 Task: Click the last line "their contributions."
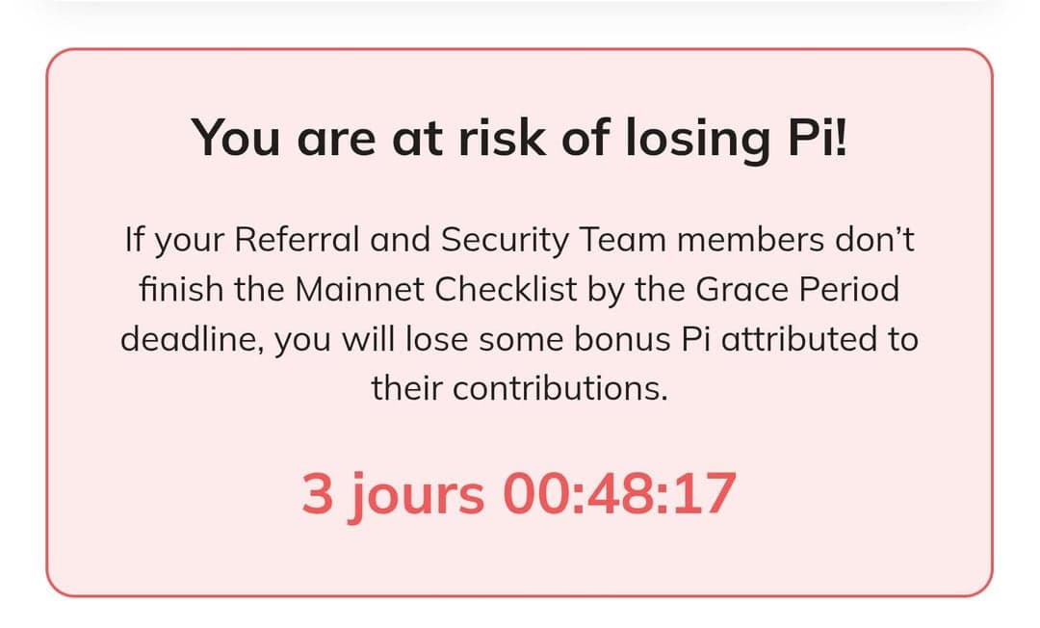[x=519, y=388]
